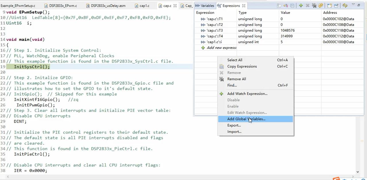Pin the Expressions view to context
Image resolution: width=367 pixels, height=180 pixels.
point(336,5)
